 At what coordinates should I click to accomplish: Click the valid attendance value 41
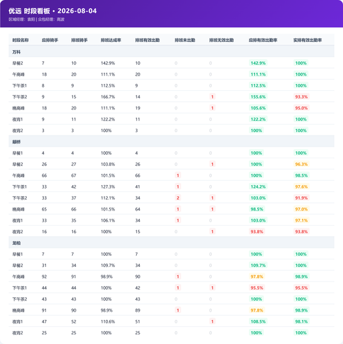[137, 186]
